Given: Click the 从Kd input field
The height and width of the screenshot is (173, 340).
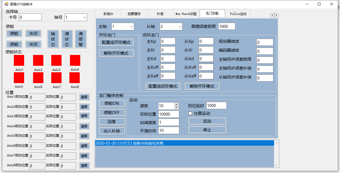Looking at the screenshot, I should click(x=206, y=58).
